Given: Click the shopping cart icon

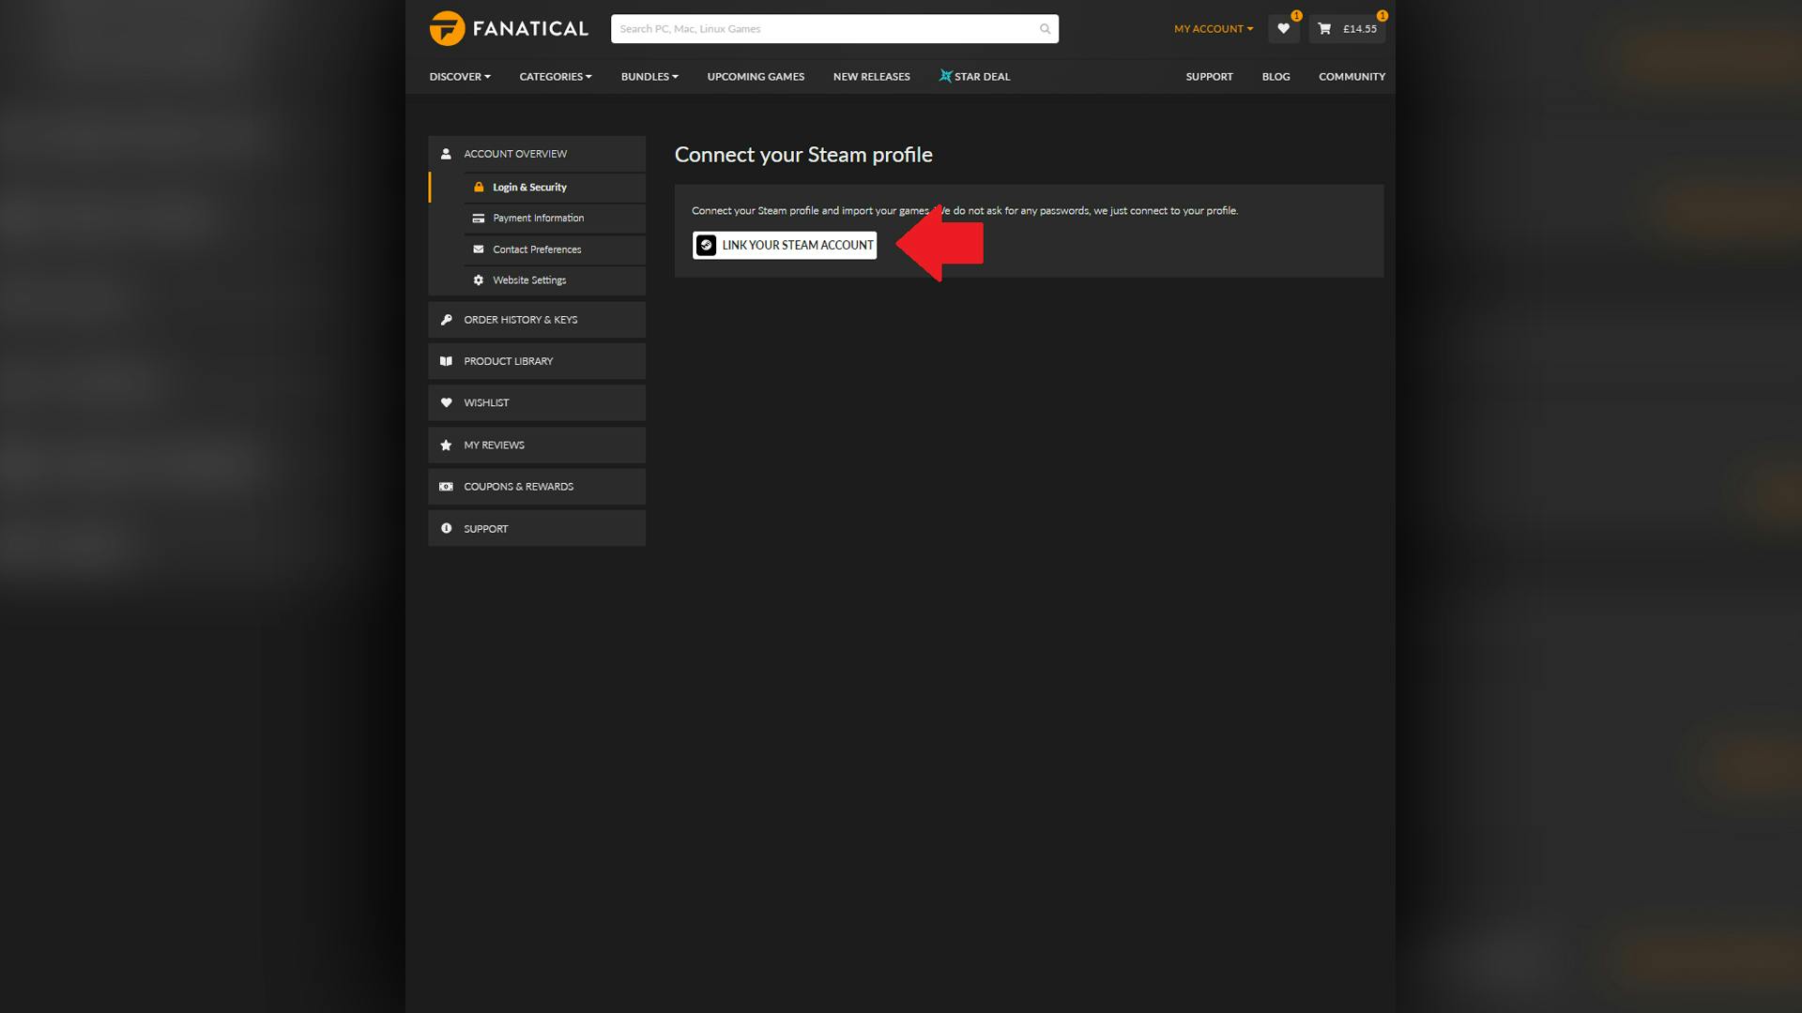Looking at the screenshot, I should coord(1322,29).
